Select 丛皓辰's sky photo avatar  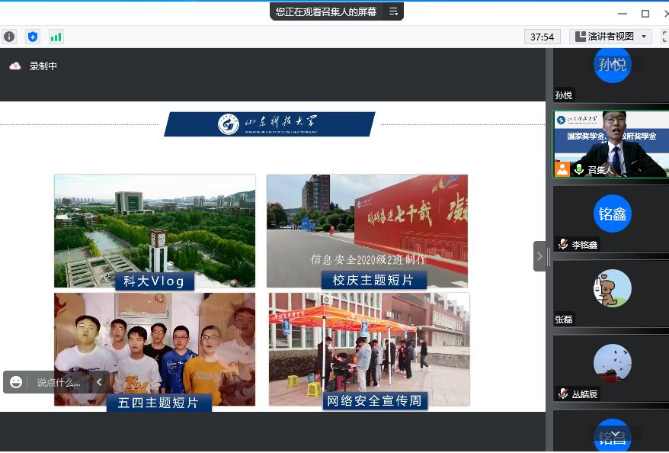point(613,363)
